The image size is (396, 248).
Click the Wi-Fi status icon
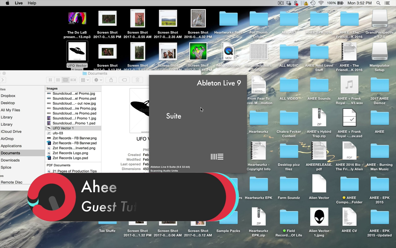pyautogui.click(x=321, y=3)
